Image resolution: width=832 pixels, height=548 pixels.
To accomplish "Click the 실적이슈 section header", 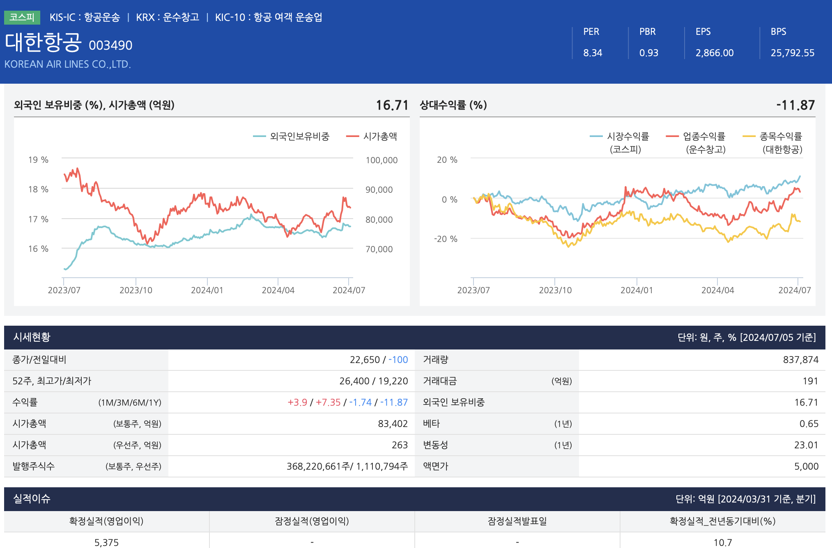I will pyautogui.click(x=32, y=499).
